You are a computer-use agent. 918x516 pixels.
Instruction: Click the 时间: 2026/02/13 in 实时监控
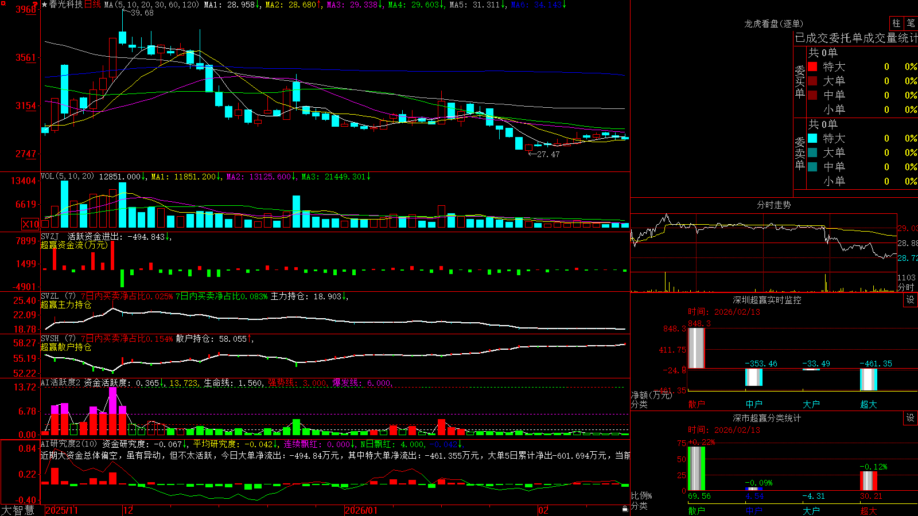(724, 312)
